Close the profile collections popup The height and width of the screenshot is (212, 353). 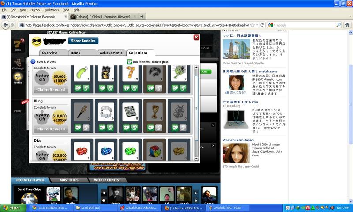(x=196, y=38)
